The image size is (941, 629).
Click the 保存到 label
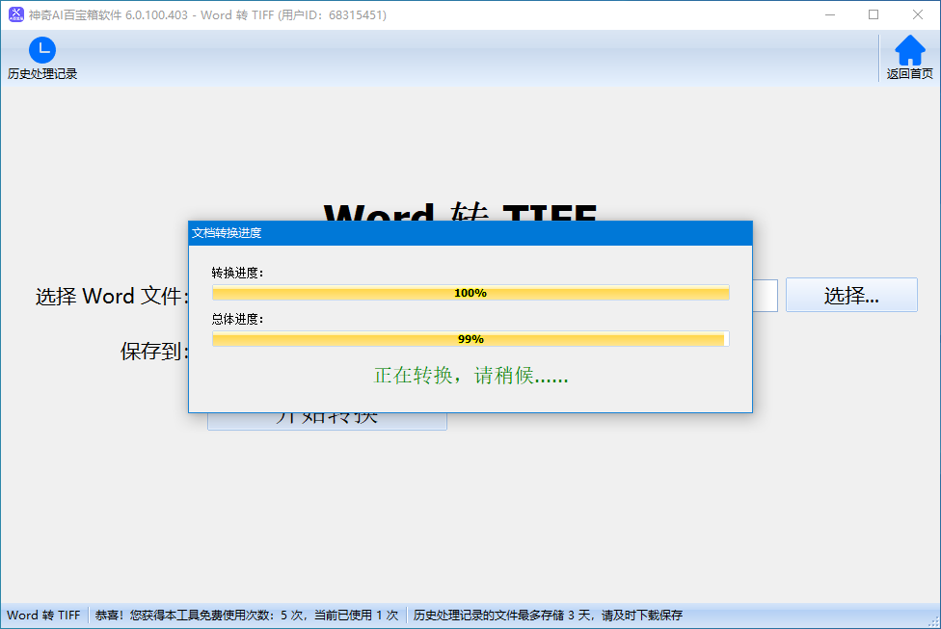(154, 352)
